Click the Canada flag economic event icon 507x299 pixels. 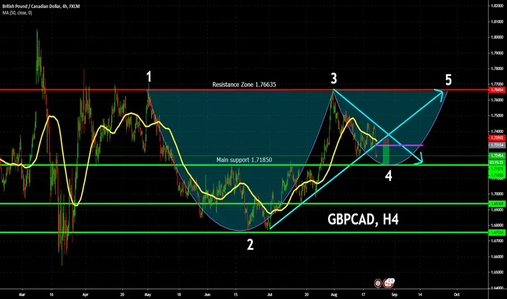pos(387,283)
